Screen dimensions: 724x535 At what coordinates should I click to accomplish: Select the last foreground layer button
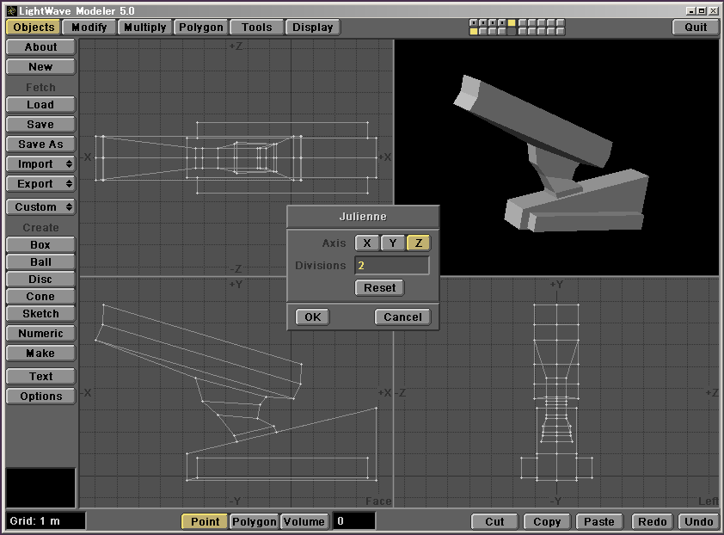click(560, 22)
